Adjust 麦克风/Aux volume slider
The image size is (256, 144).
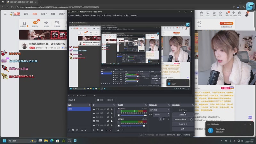[134, 115]
